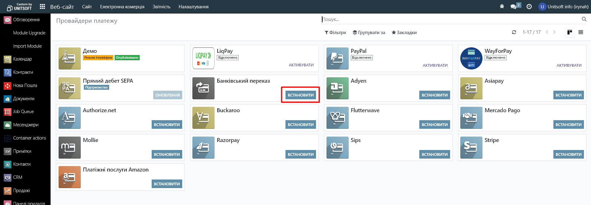The height and width of the screenshot is (205, 591).
Task: Switch to kanban view
Action: [x=569, y=32]
